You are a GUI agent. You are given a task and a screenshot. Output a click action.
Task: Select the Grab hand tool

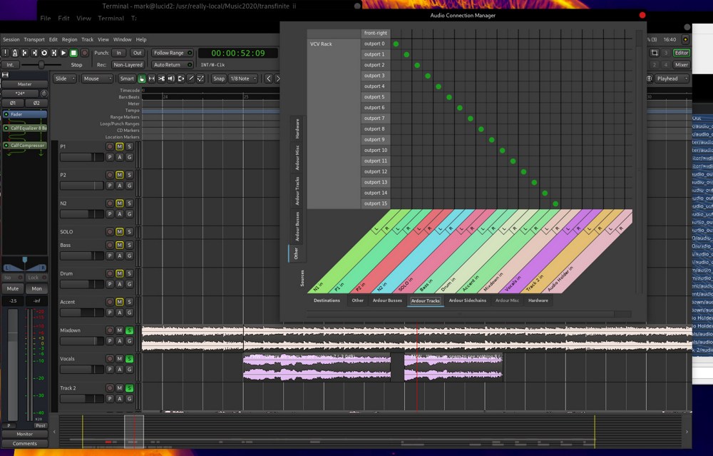pyautogui.click(x=142, y=78)
